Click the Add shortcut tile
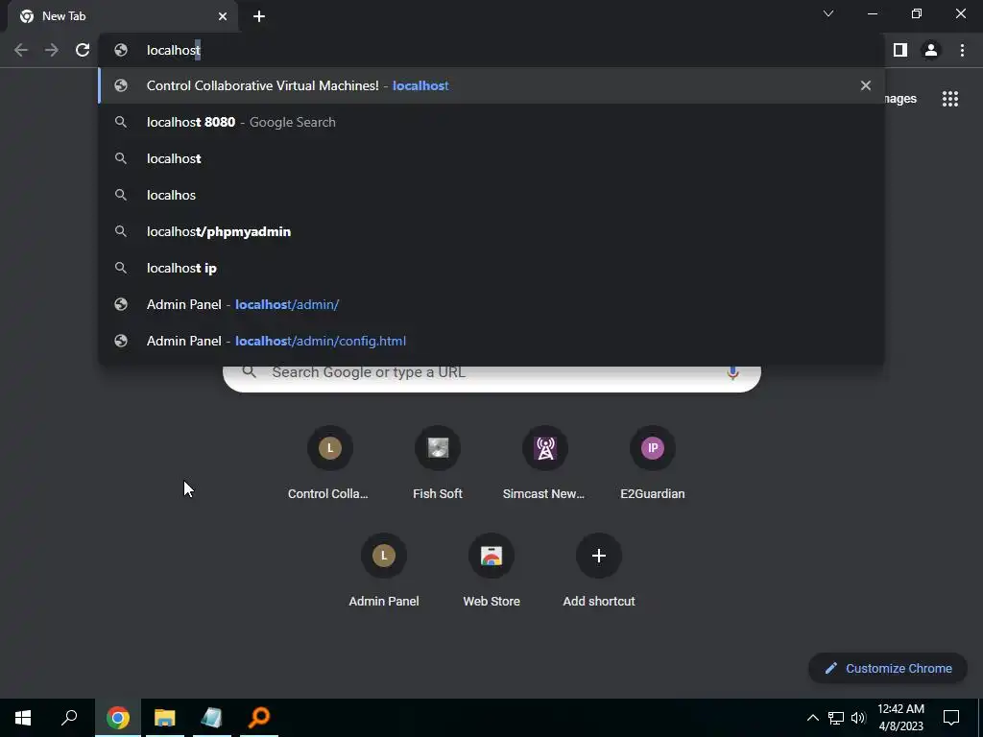983x737 pixels. 599,571
